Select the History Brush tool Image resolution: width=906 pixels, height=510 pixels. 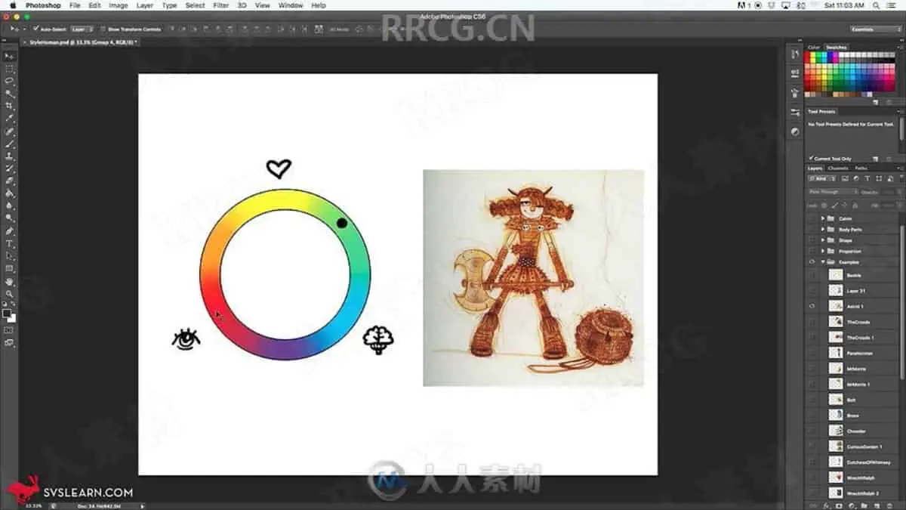tap(10, 168)
